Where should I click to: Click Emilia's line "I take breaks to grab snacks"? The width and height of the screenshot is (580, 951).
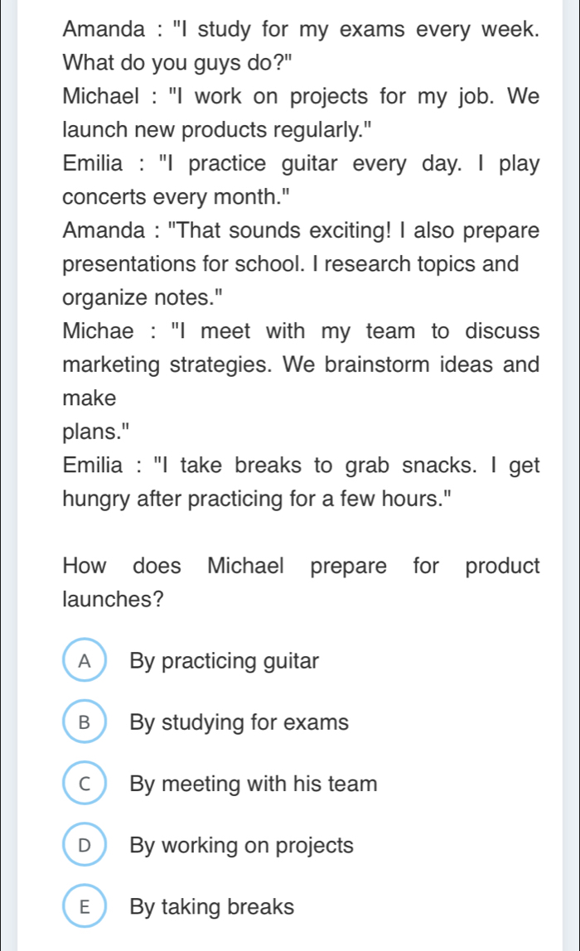click(x=301, y=464)
